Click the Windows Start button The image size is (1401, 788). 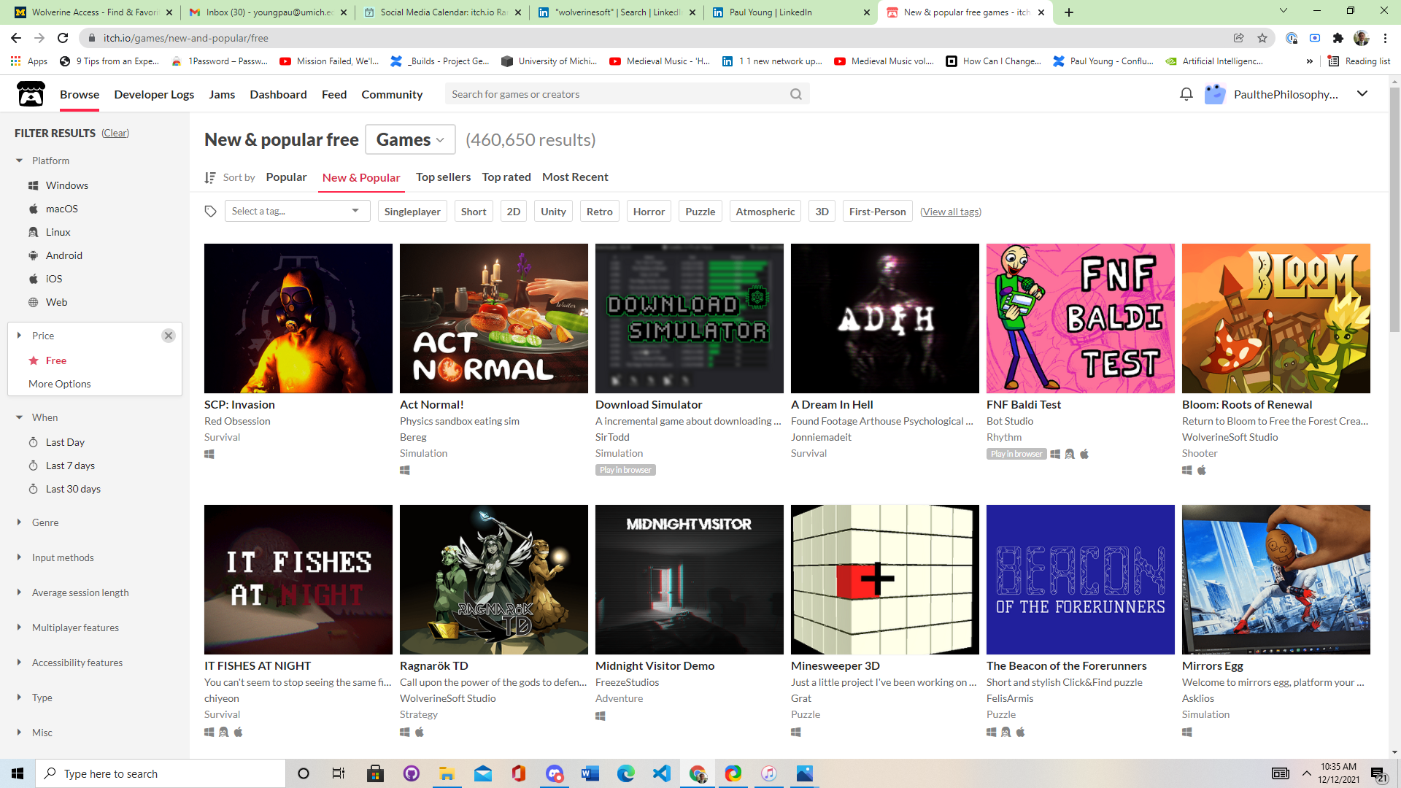[18, 773]
